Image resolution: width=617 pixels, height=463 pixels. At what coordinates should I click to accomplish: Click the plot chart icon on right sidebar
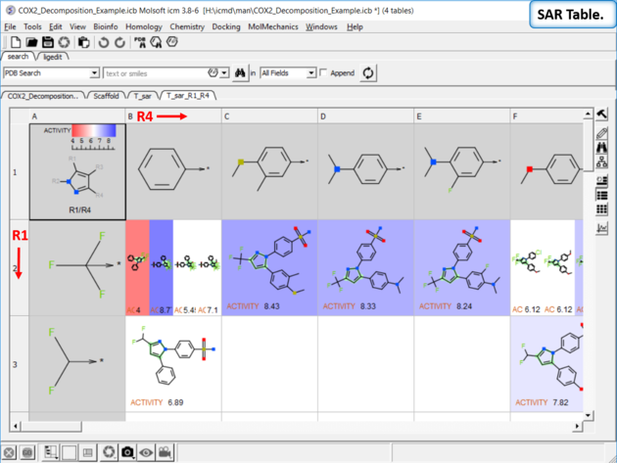coord(602,227)
